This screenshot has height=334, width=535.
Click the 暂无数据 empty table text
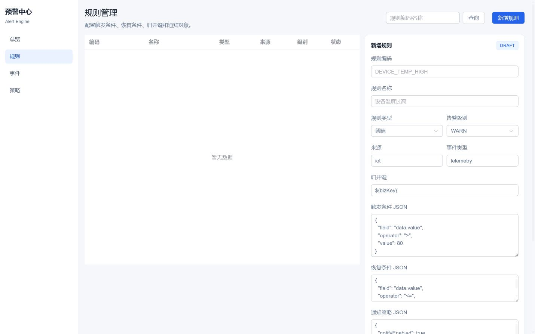[222, 157]
